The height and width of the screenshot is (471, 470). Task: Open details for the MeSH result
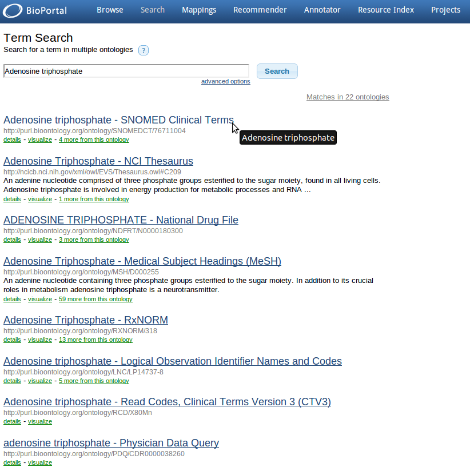12,299
